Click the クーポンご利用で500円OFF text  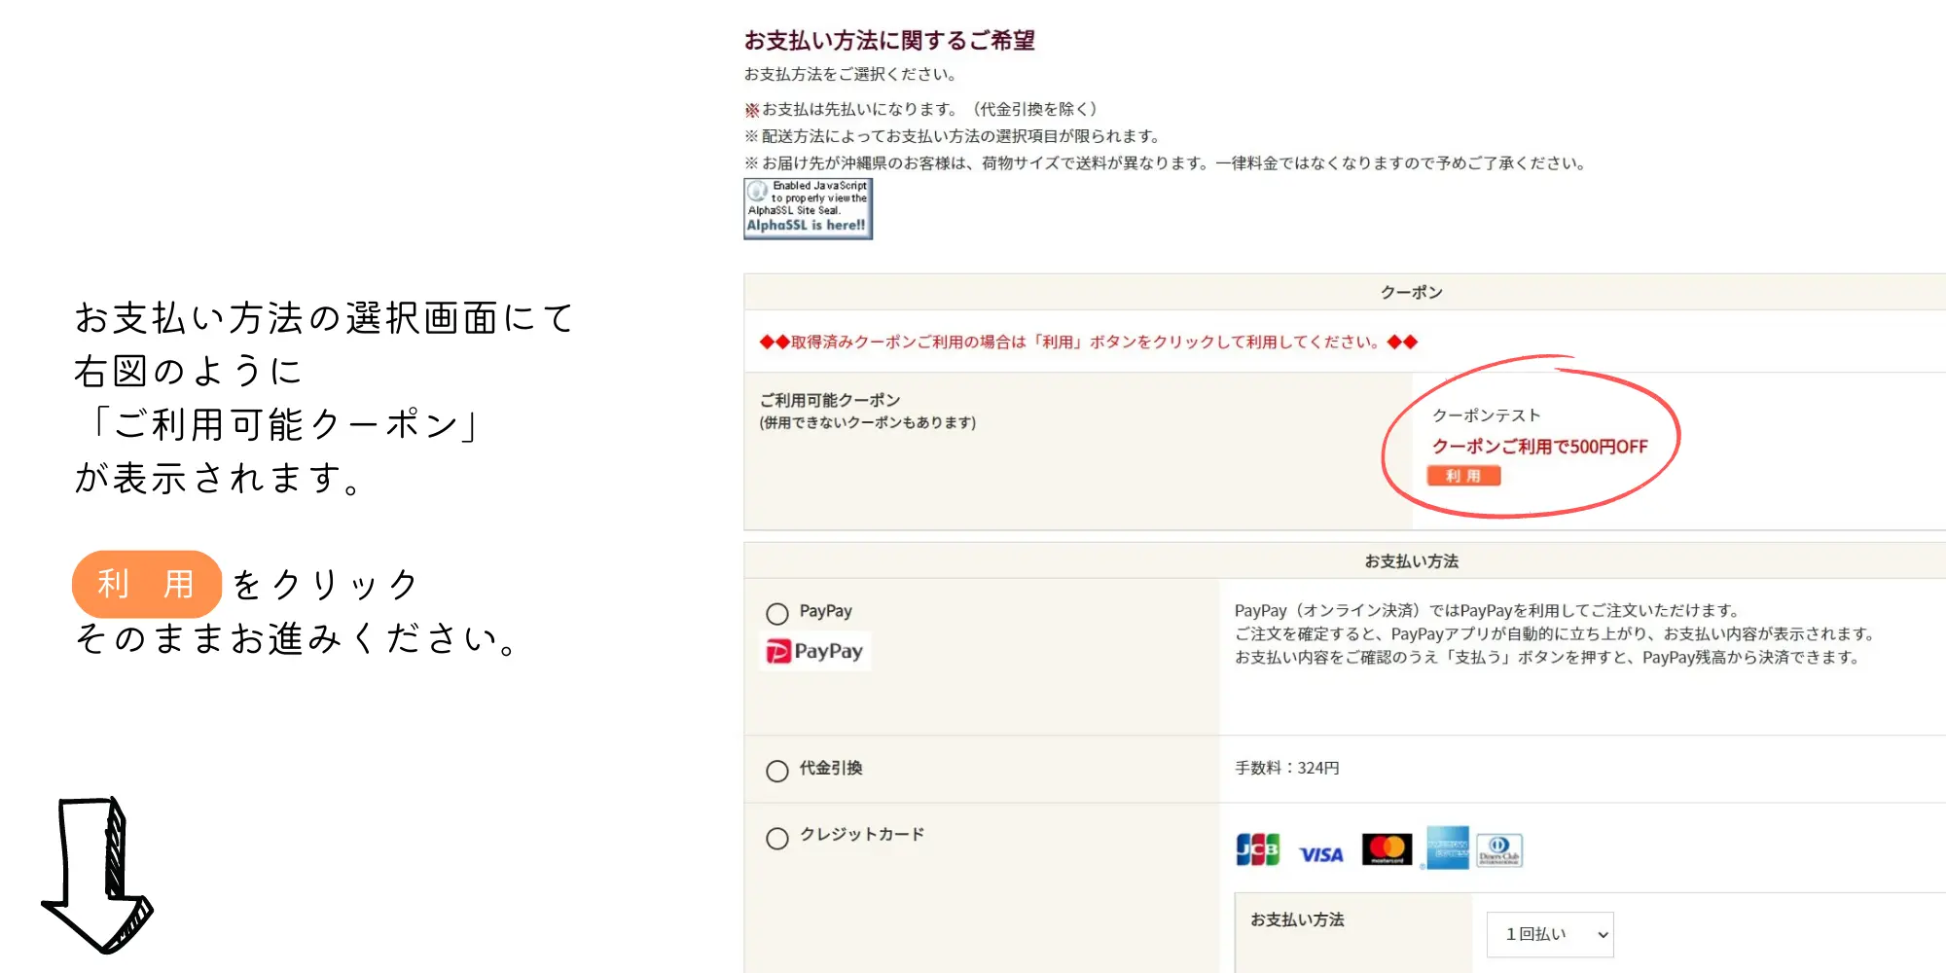1539,447
